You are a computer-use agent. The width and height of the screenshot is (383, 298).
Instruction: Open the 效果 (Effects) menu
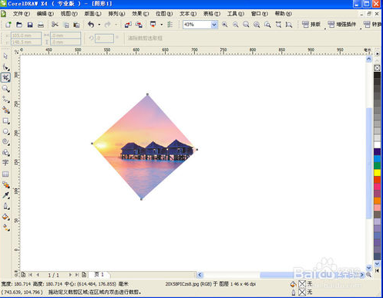[x=140, y=14]
